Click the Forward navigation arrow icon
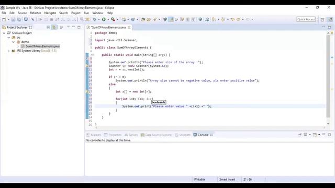This screenshot has width=335, height=188. click(x=248, y=19)
